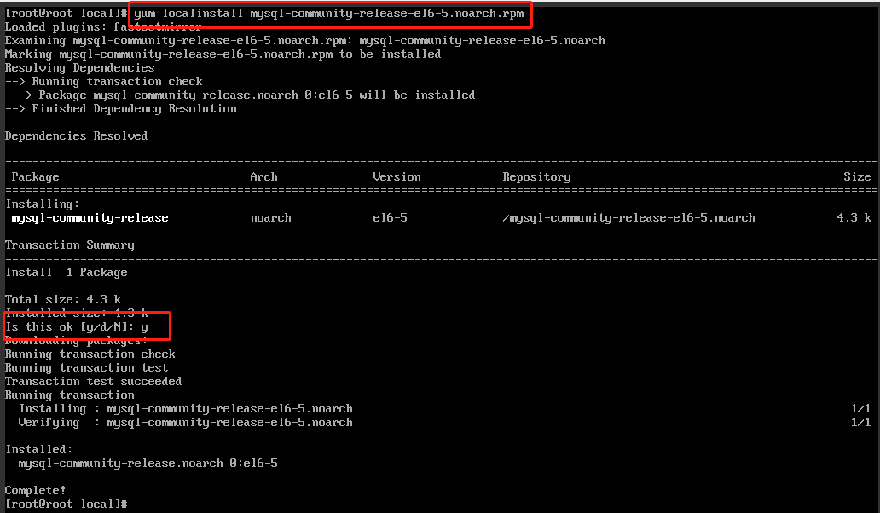880x513 pixels.
Task: Click the 'Arch' column header
Action: coord(263,177)
